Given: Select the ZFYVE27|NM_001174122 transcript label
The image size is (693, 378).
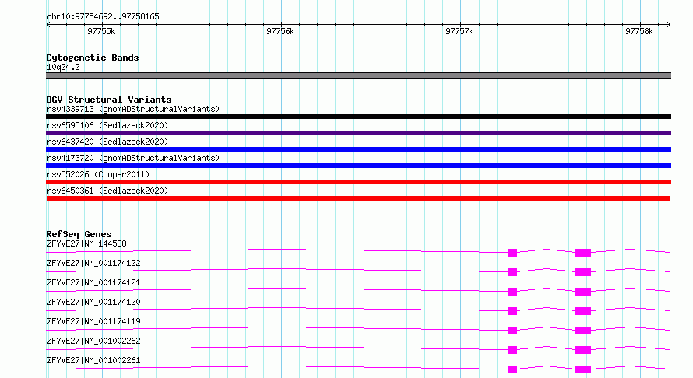Looking at the screenshot, I should point(93,263).
